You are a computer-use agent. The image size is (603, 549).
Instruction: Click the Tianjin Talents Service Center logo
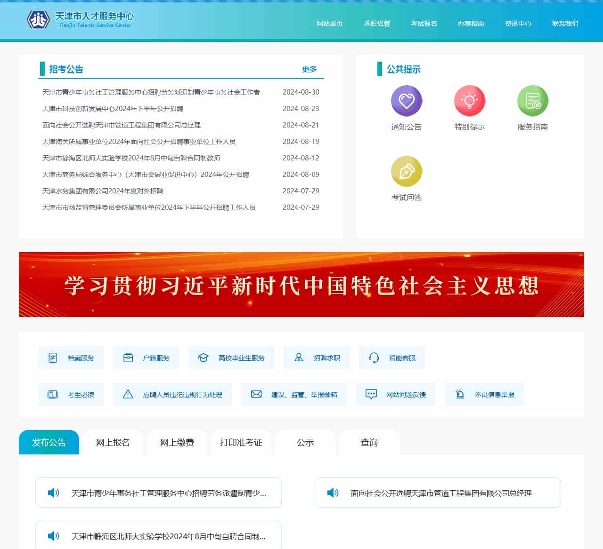pyautogui.click(x=80, y=20)
